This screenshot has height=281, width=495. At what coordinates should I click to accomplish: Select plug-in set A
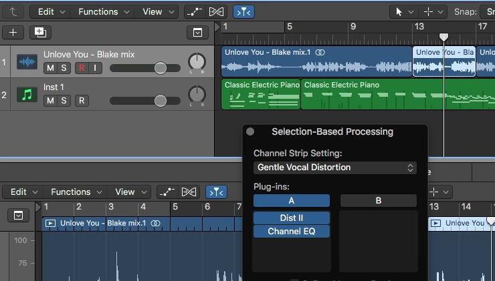point(291,200)
